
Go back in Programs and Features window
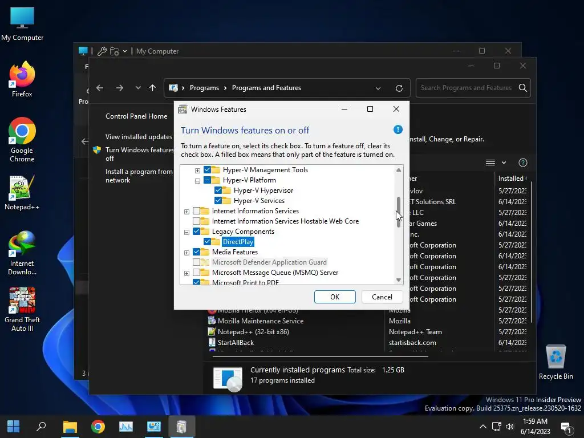(100, 88)
